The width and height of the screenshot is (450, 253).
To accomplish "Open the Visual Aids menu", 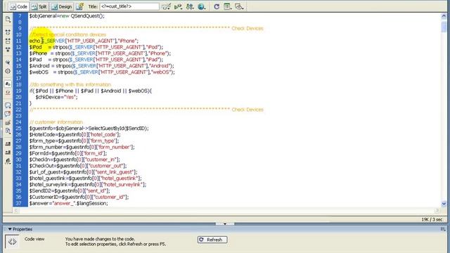I will (239, 6).
